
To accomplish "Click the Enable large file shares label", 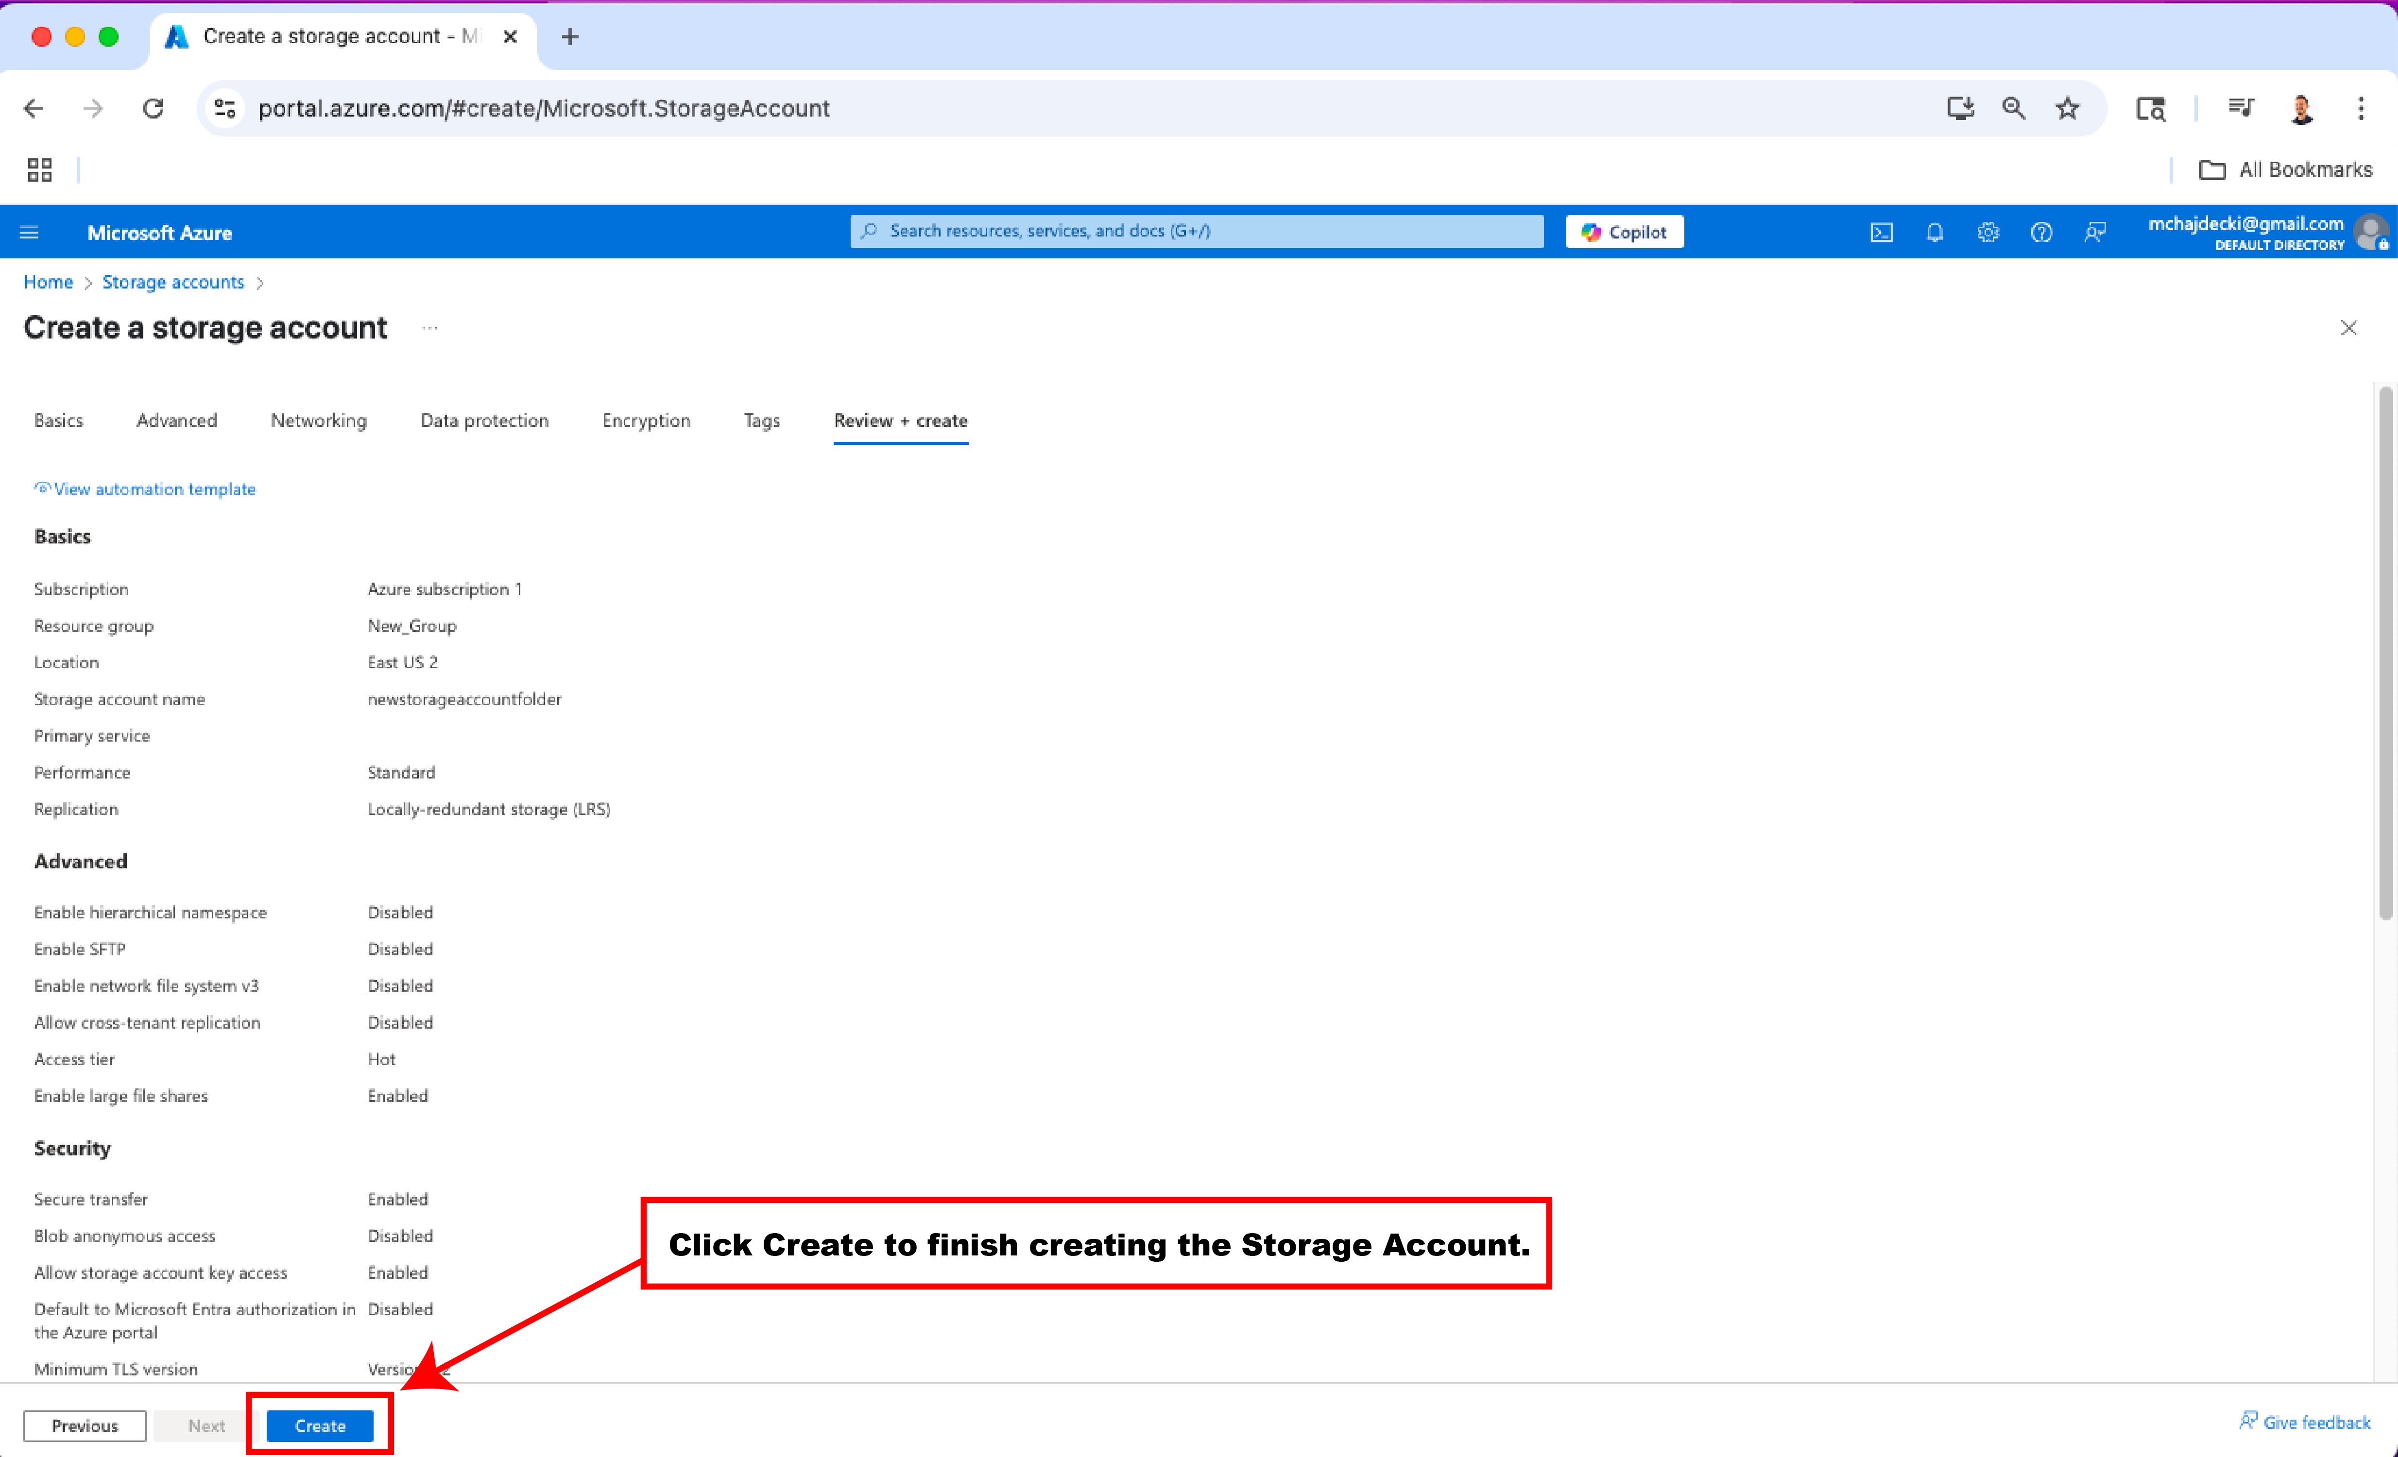I will (x=120, y=1096).
